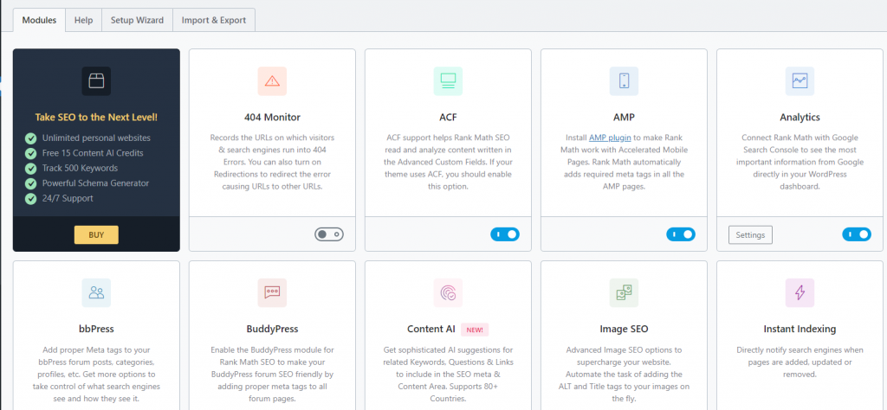Screen dimensions: 887x410
Task: Switch off the Analytics module toggle
Action: coord(857,234)
